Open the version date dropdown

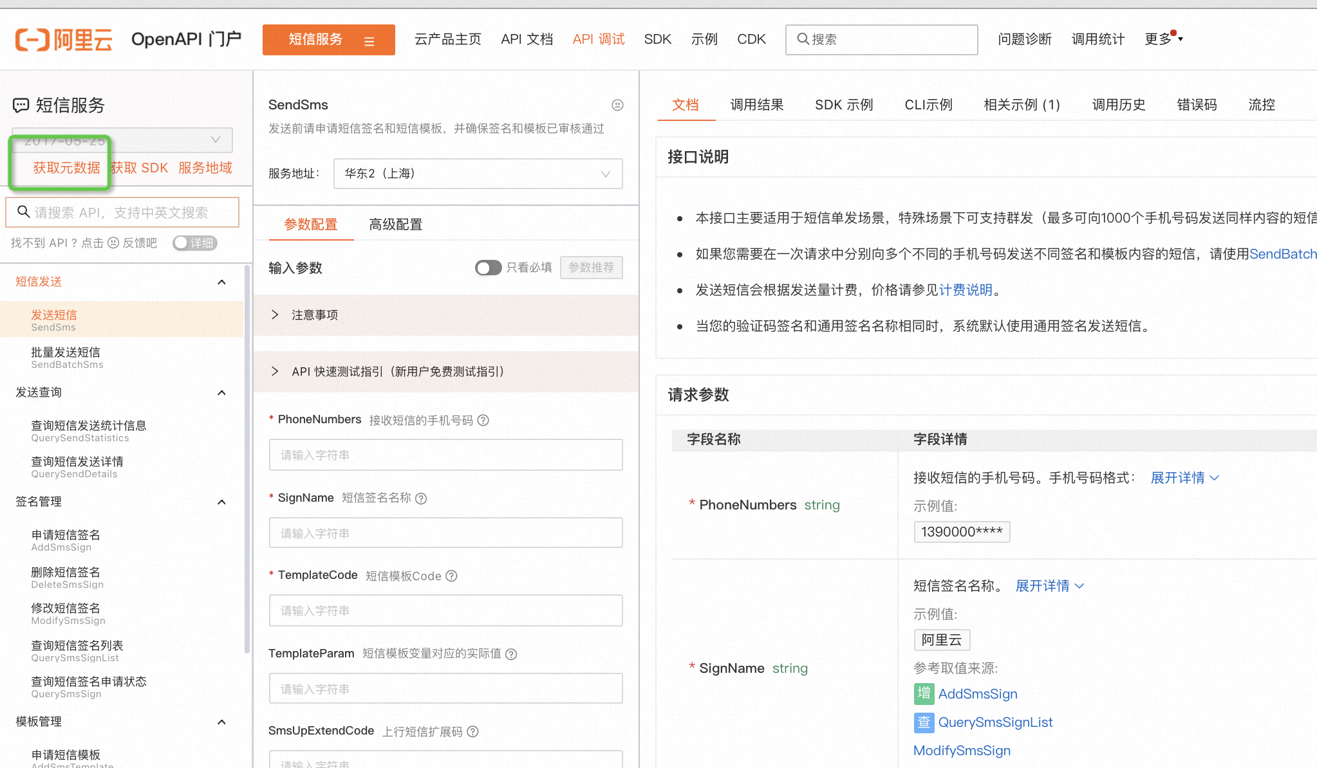(122, 140)
